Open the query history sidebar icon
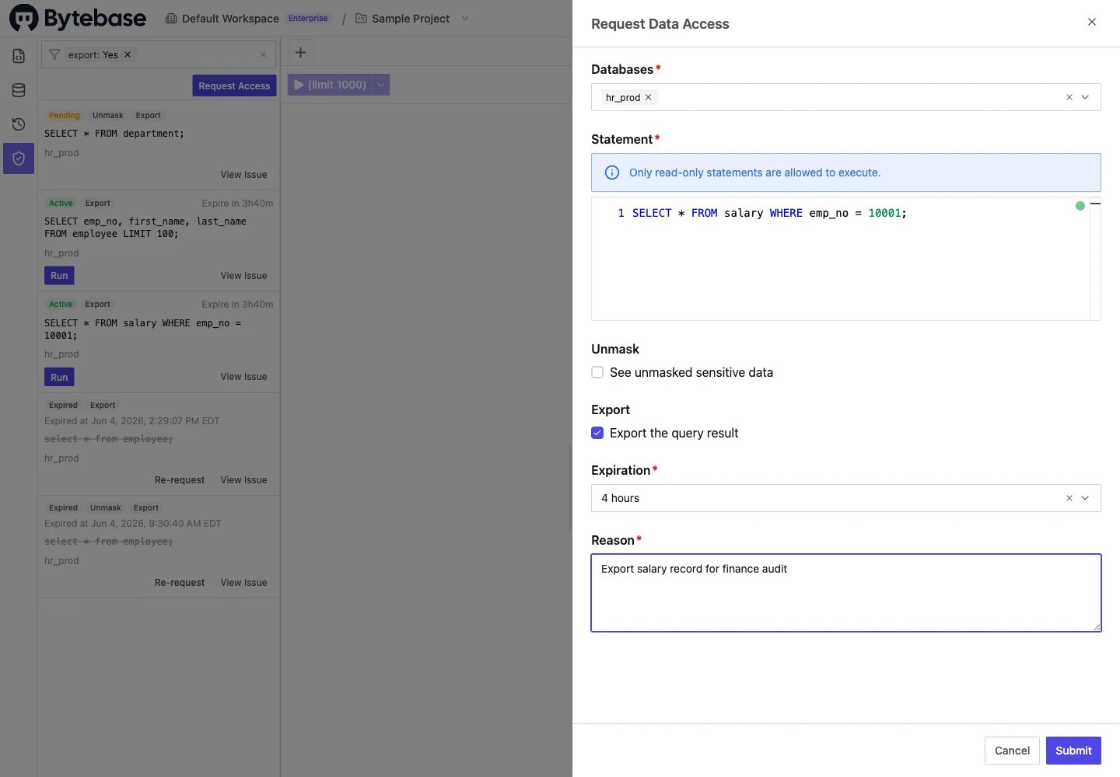The width and height of the screenshot is (1120, 777). pyautogui.click(x=19, y=124)
